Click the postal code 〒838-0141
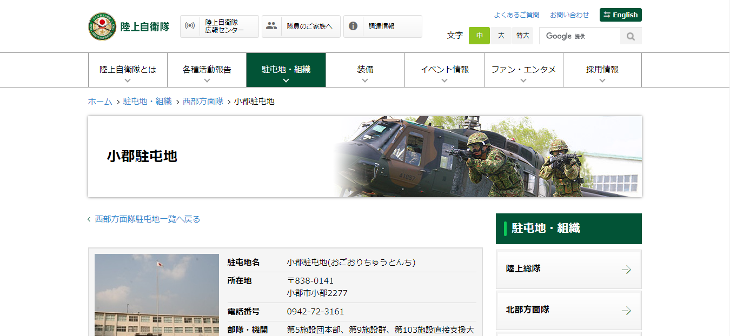The width and height of the screenshot is (730, 336). click(x=310, y=281)
